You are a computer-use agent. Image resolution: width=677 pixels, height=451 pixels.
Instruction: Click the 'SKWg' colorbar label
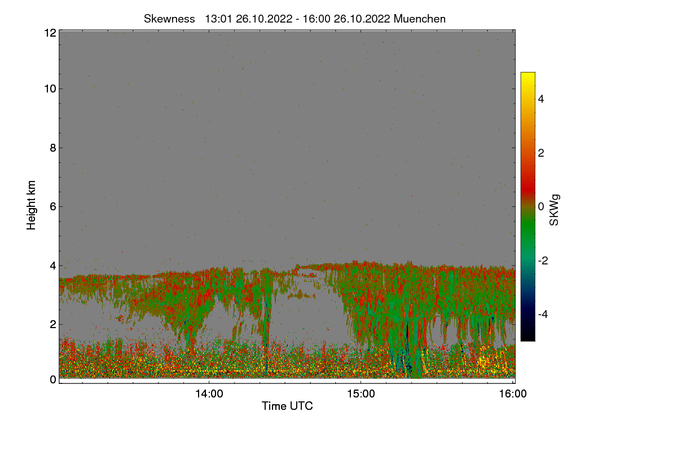[x=555, y=210]
